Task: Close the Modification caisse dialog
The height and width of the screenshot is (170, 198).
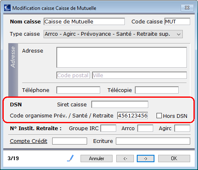Action: pos(187,8)
